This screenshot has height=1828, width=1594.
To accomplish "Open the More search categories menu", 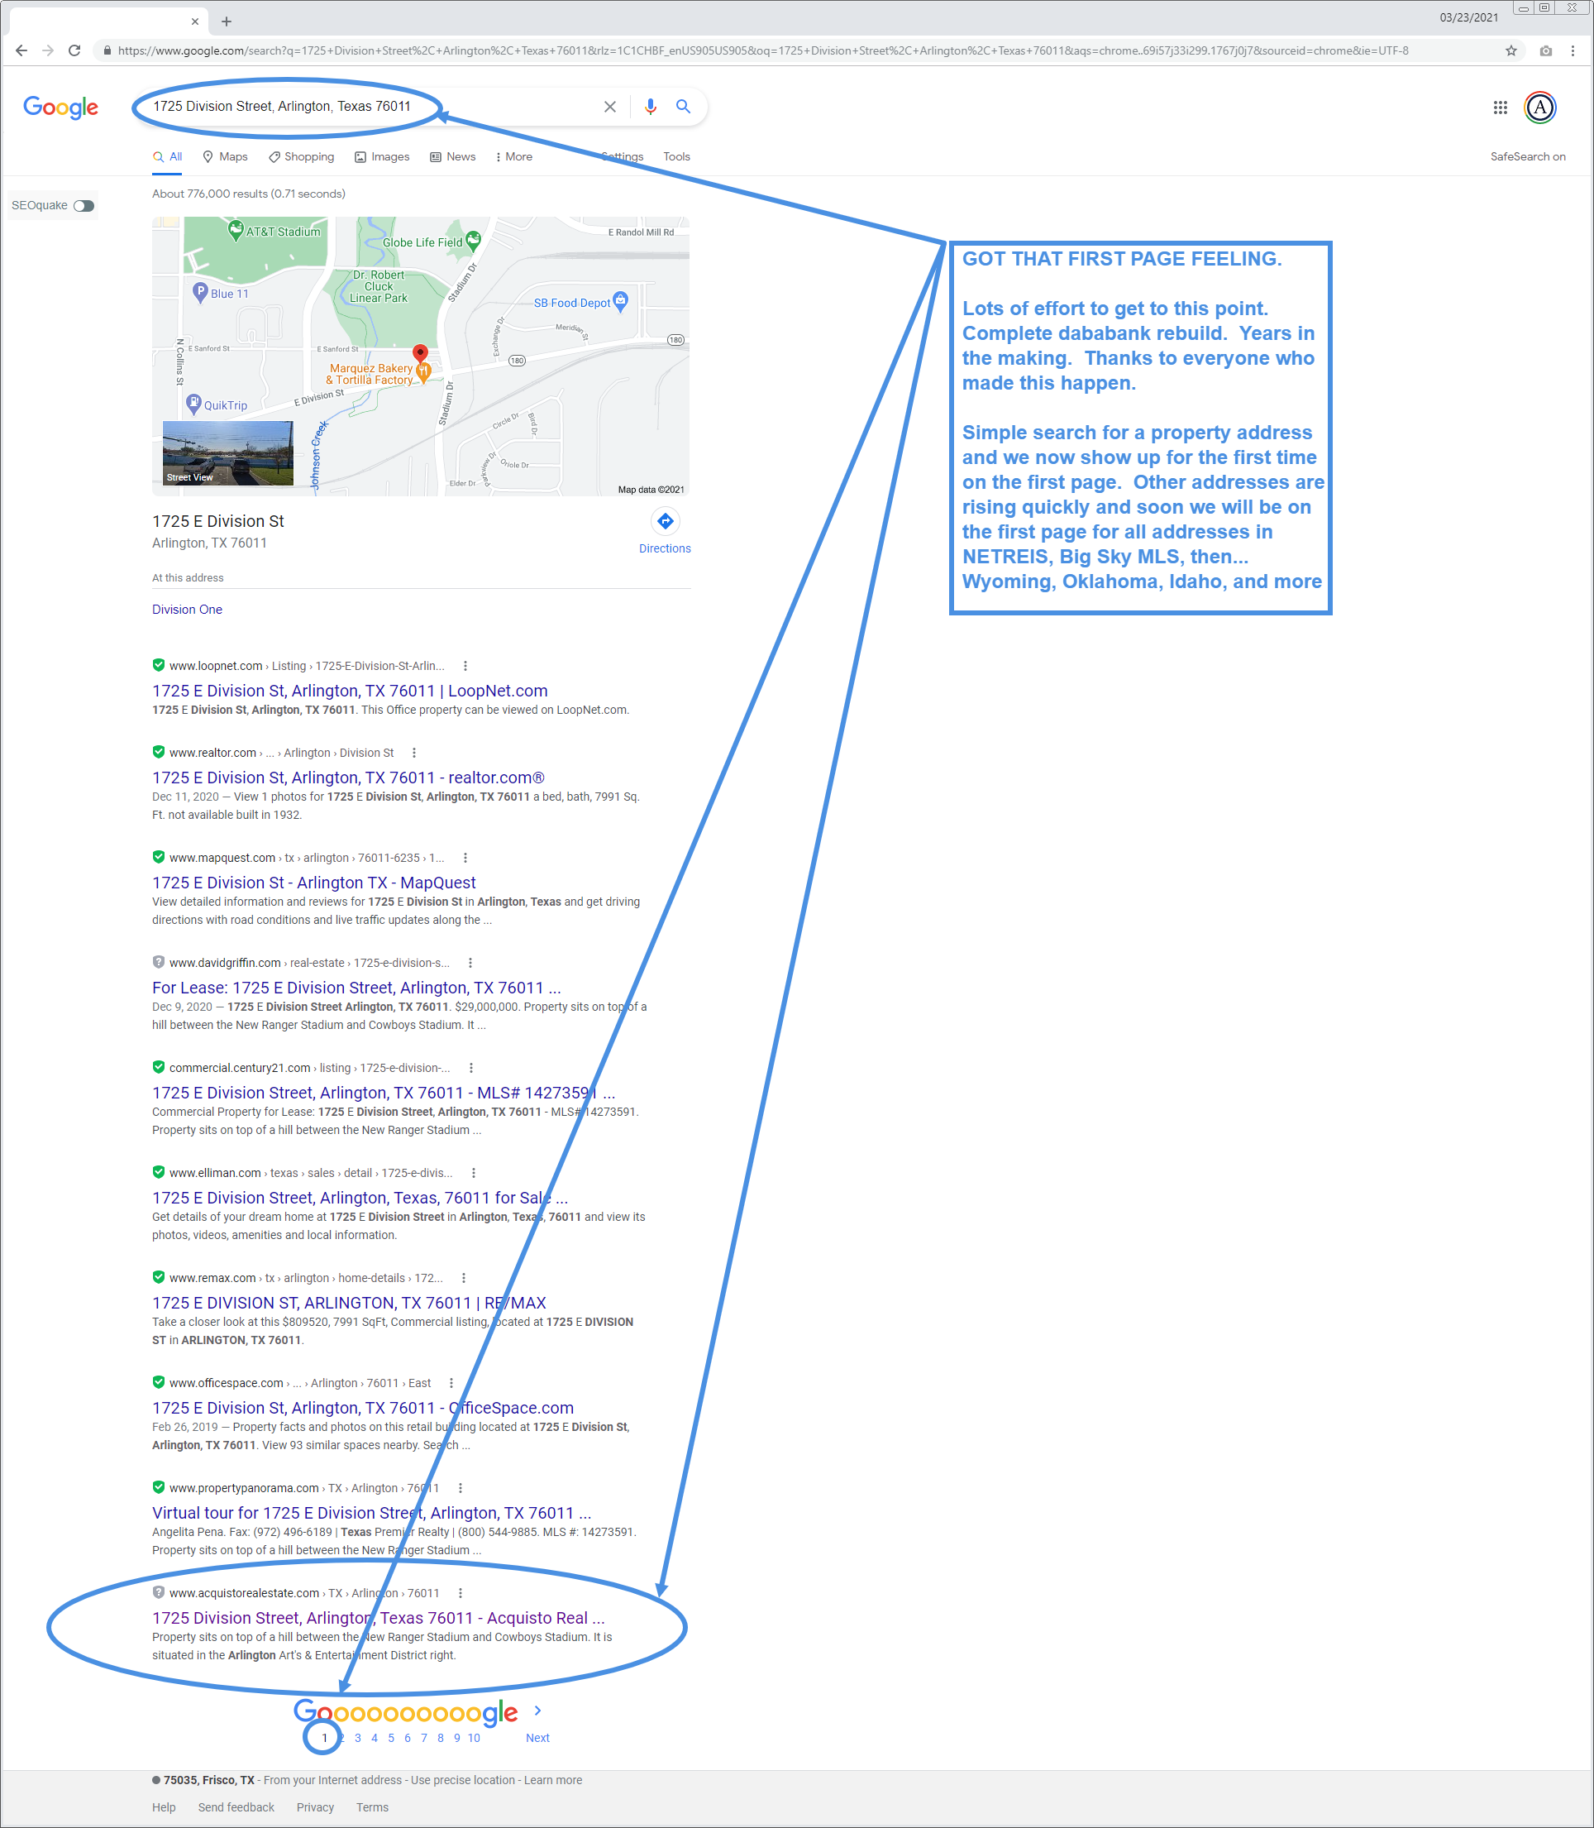I will point(514,156).
